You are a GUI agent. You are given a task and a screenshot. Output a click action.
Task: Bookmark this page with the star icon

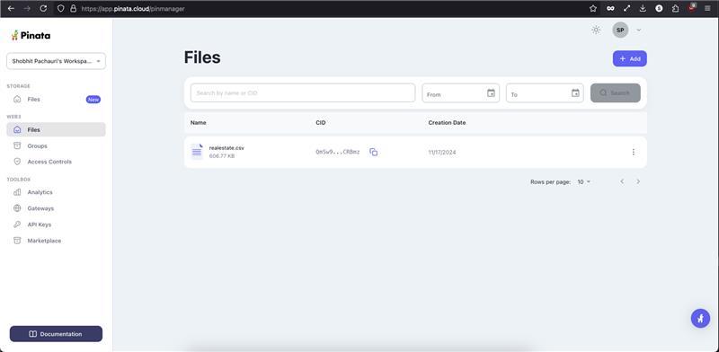point(593,8)
